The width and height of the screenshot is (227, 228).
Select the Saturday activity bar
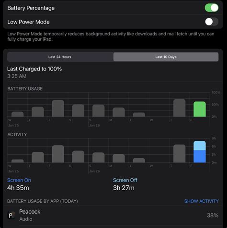click(x=78, y=157)
